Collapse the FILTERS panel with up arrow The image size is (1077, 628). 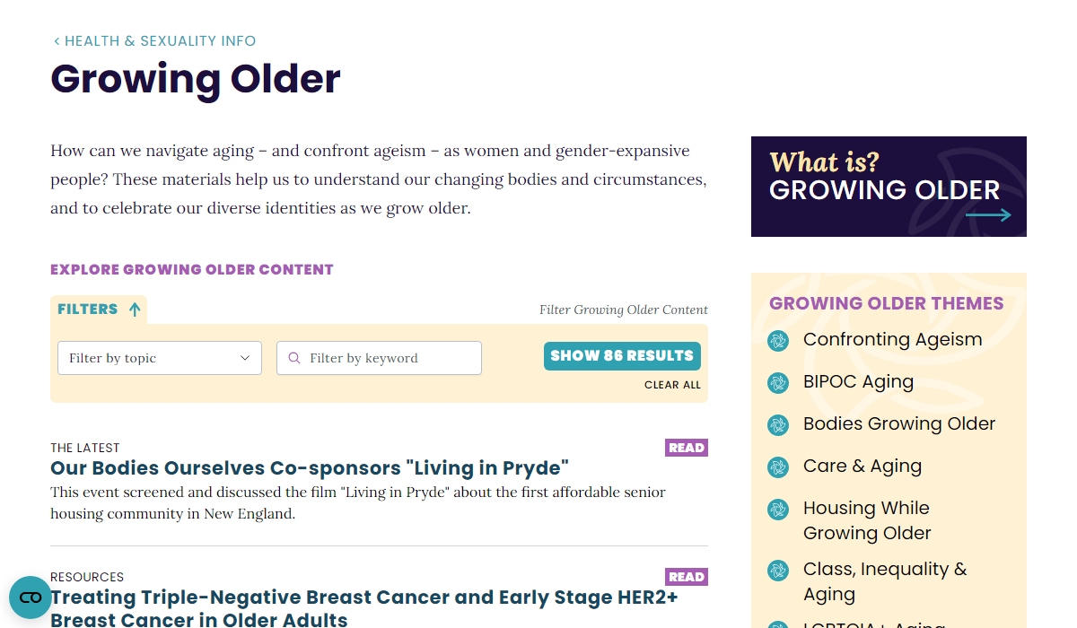point(135,310)
